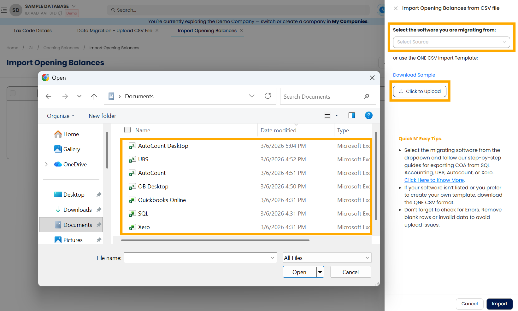Toggle the preview pane icon

pyautogui.click(x=352, y=115)
